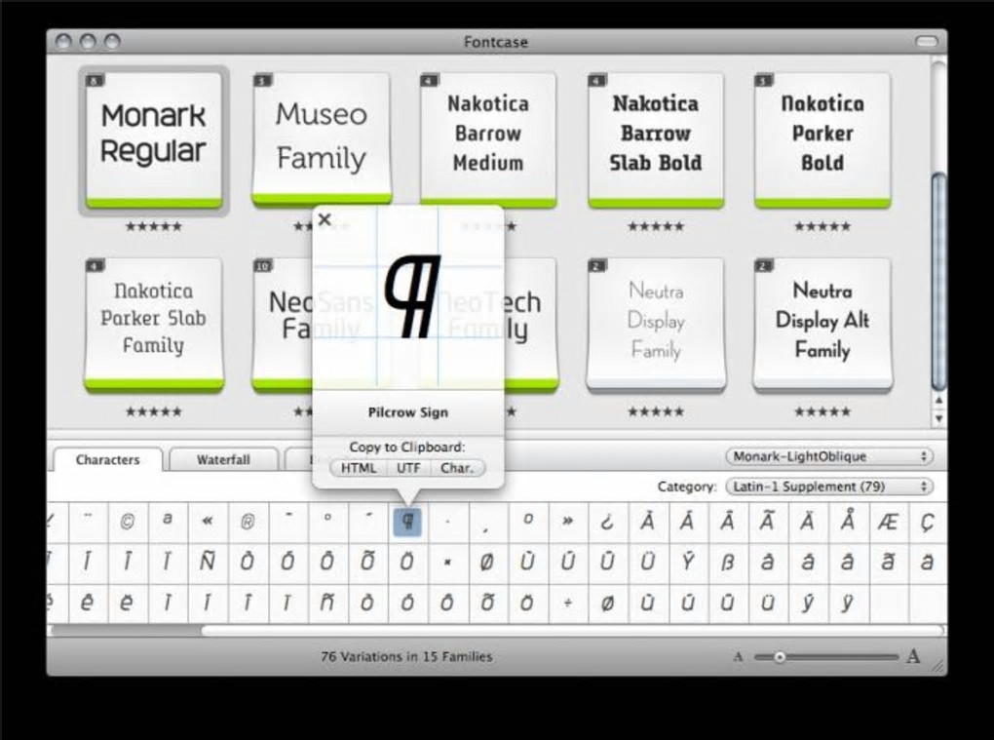Click the status text '76 Variations in 15 Families'
The height and width of the screenshot is (740, 994).
(x=406, y=656)
